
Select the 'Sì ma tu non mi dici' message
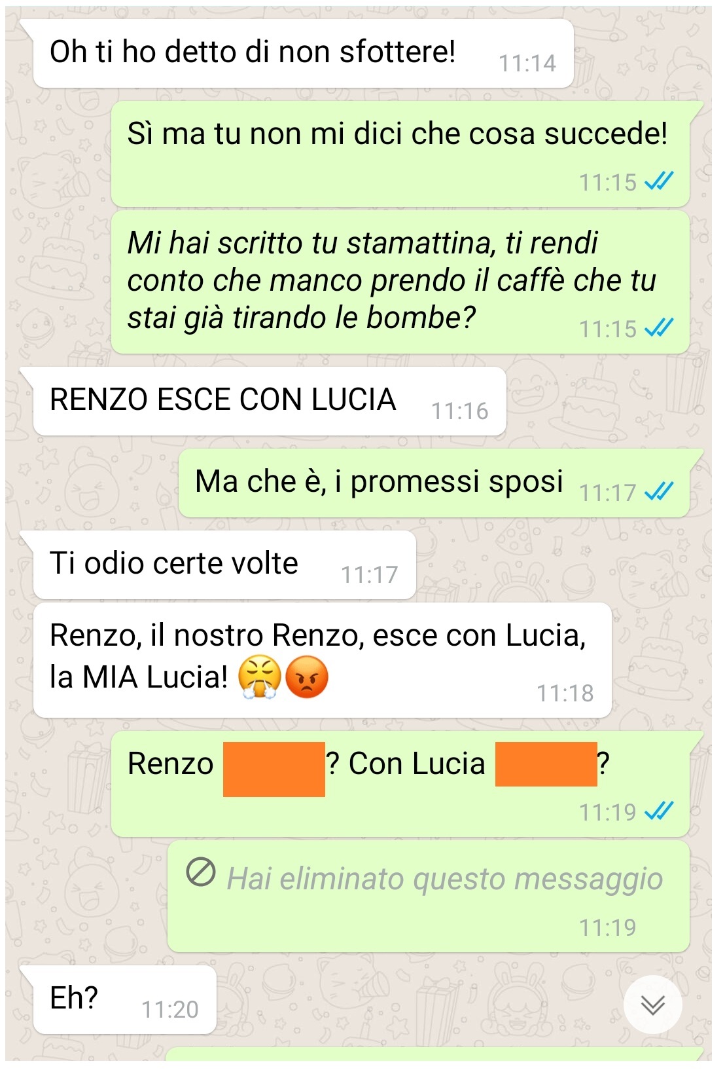pos(400,155)
